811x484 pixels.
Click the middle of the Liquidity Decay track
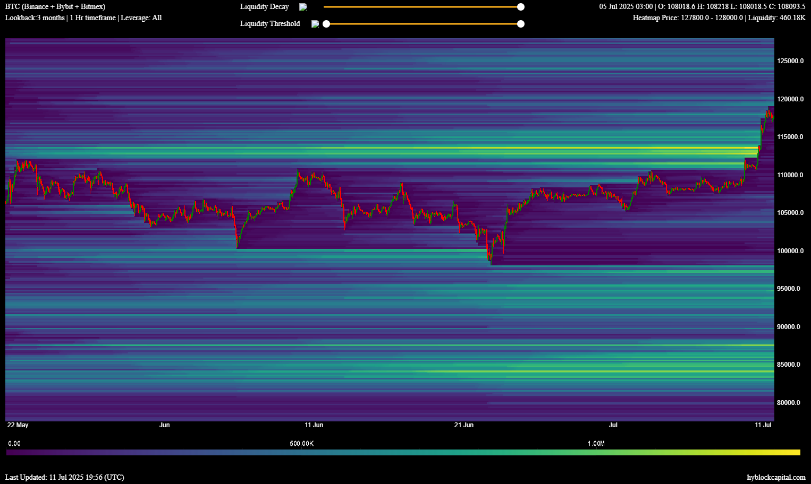coord(422,7)
